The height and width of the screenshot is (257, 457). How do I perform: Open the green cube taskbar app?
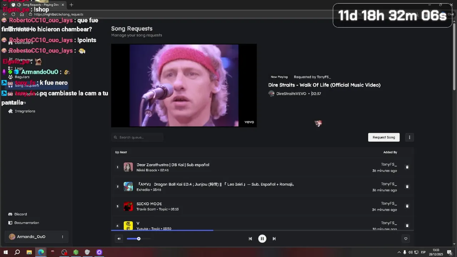point(76,252)
